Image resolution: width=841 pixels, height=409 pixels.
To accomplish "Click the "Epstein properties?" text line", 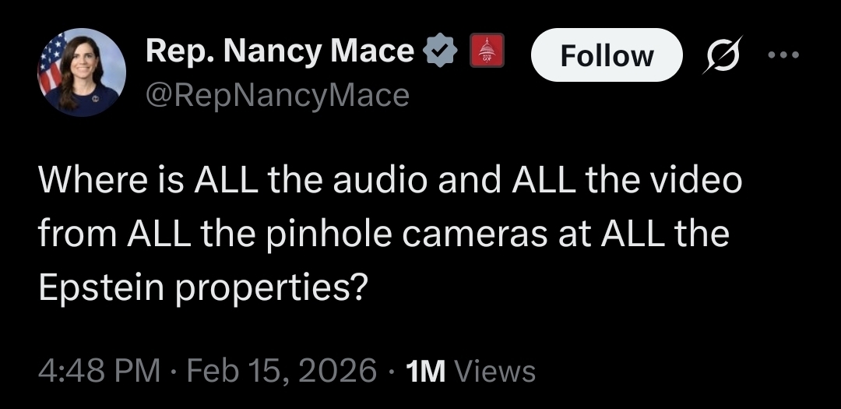I will pyautogui.click(x=203, y=287).
